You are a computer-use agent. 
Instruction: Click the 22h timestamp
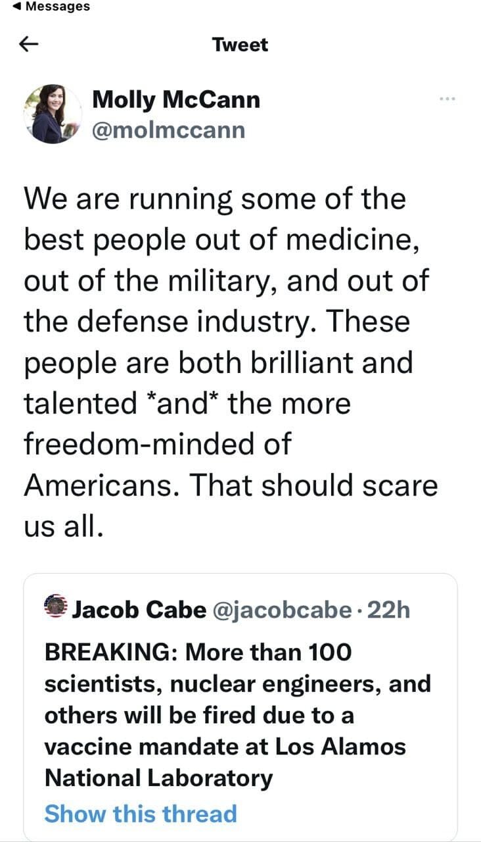[389, 610]
